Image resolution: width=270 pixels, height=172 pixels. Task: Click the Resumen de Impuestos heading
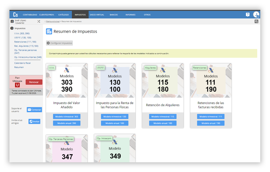[x=75, y=31]
